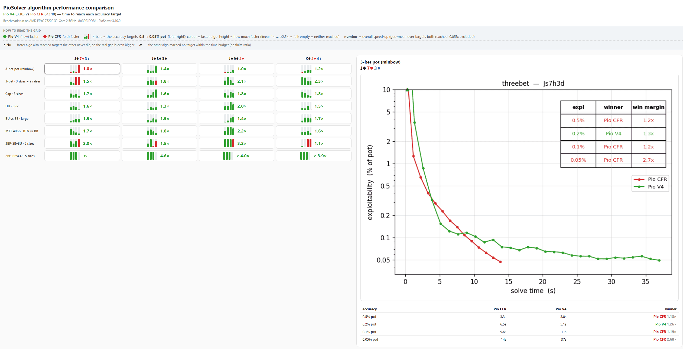Screen dimensions: 683x349
Task: Open the Cap 3 sizes 1.7× cell
Action: tap(82, 94)
